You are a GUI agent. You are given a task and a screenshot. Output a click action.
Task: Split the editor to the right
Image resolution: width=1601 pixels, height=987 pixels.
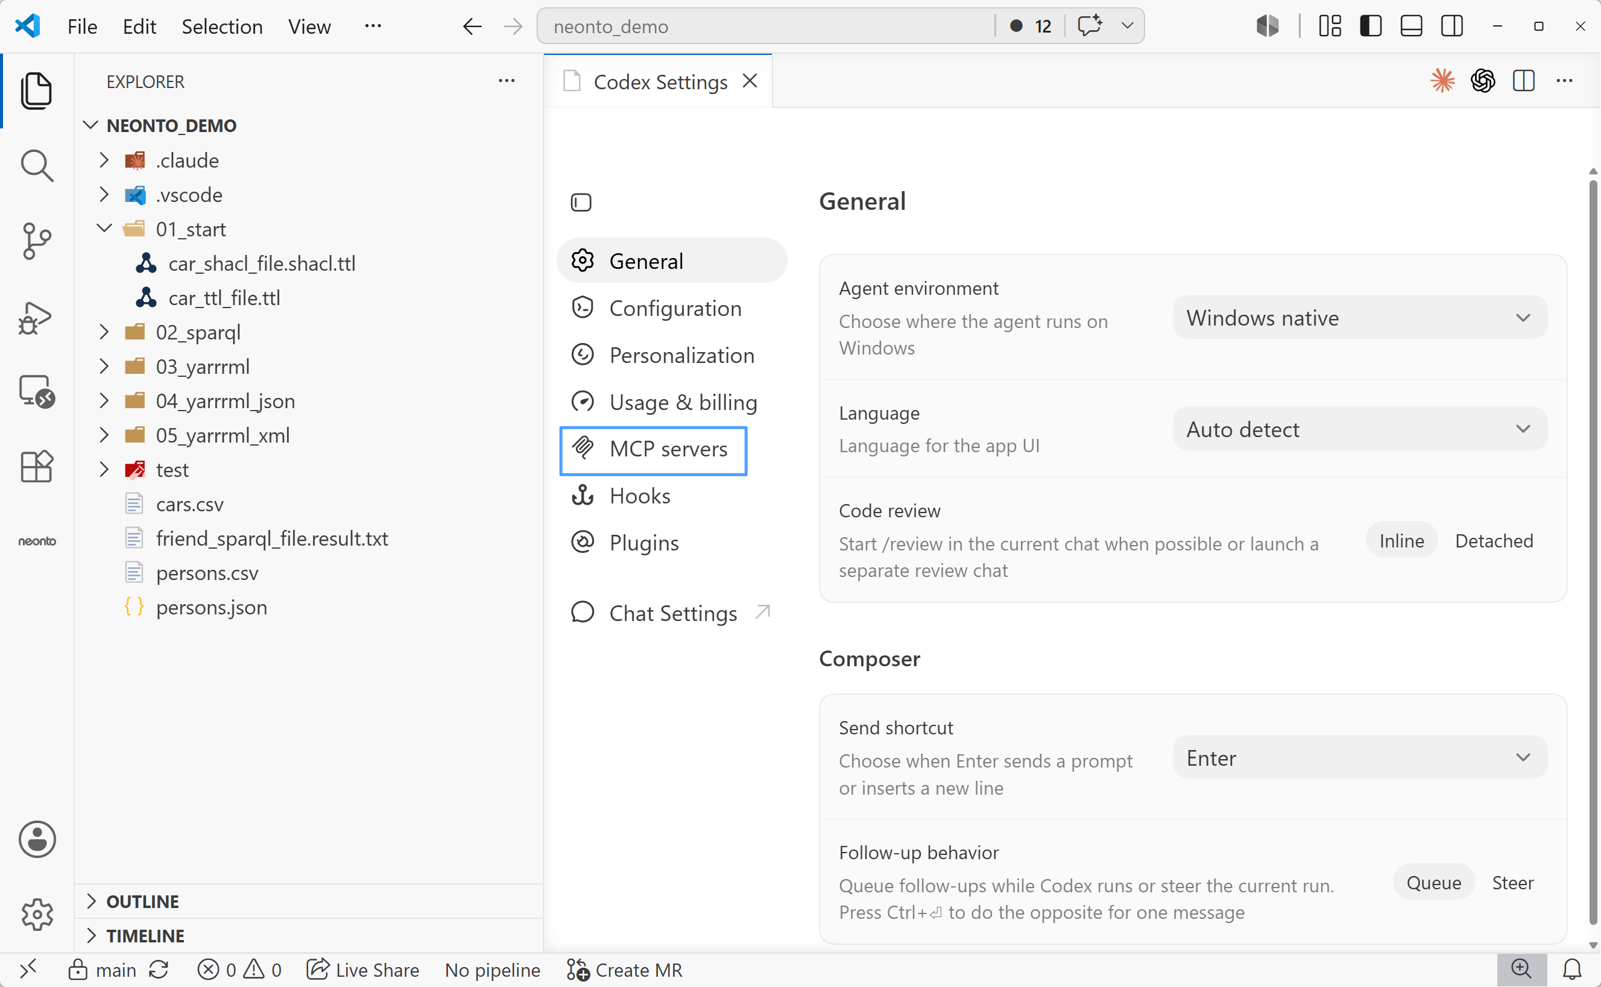tap(1523, 81)
